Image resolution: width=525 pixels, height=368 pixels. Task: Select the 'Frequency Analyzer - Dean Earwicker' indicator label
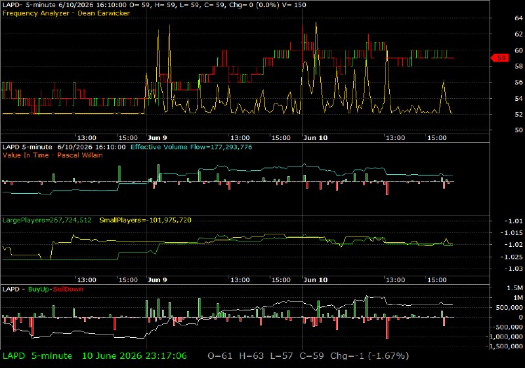pos(66,13)
